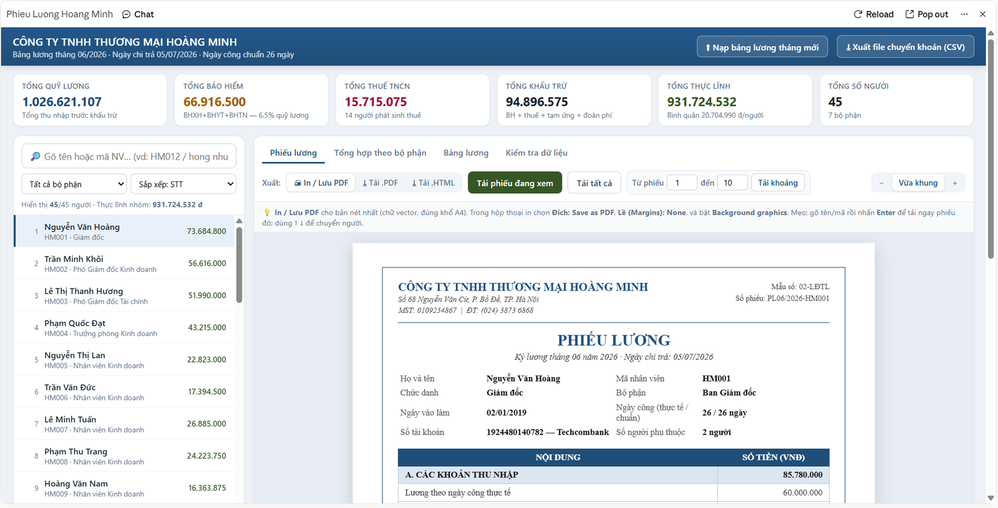Viewport: 998px width, 508px height.
Task: Switch to 'Phiếu lương' tab
Action: pyautogui.click(x=293, y=153)
